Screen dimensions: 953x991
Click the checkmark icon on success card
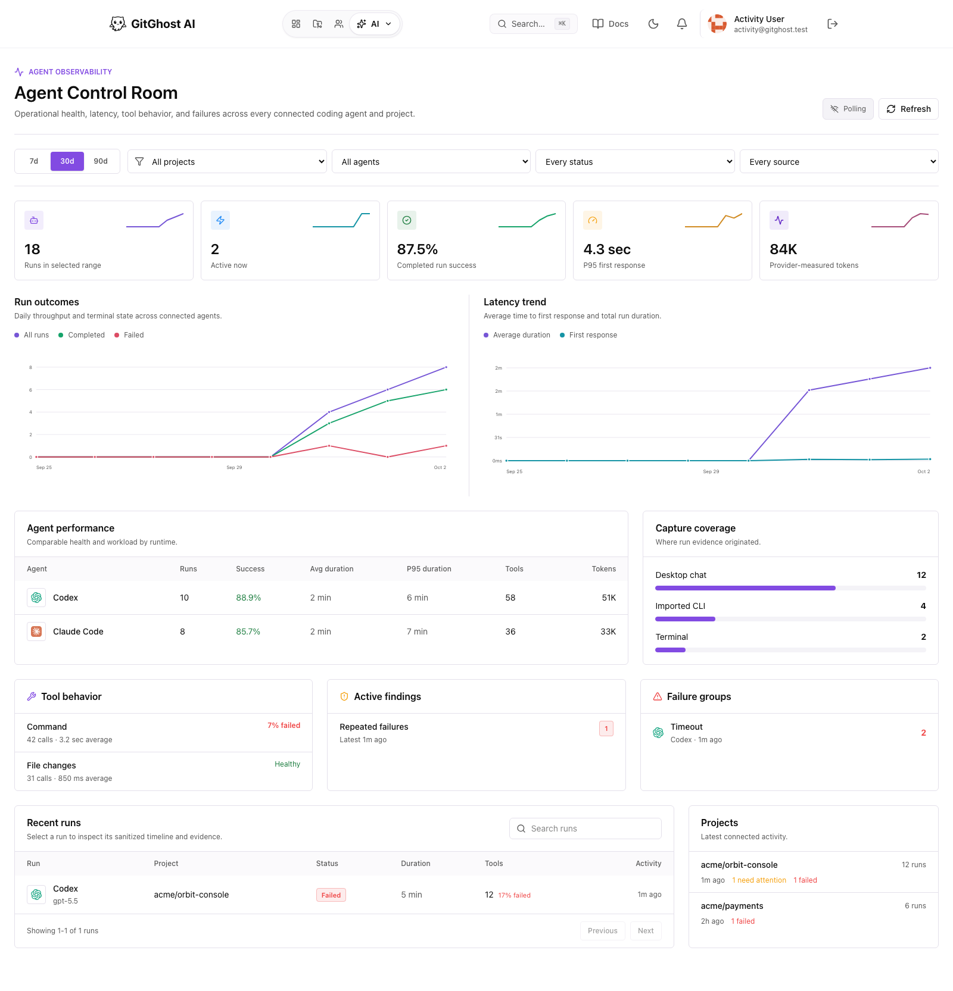[x=407, y=220]
